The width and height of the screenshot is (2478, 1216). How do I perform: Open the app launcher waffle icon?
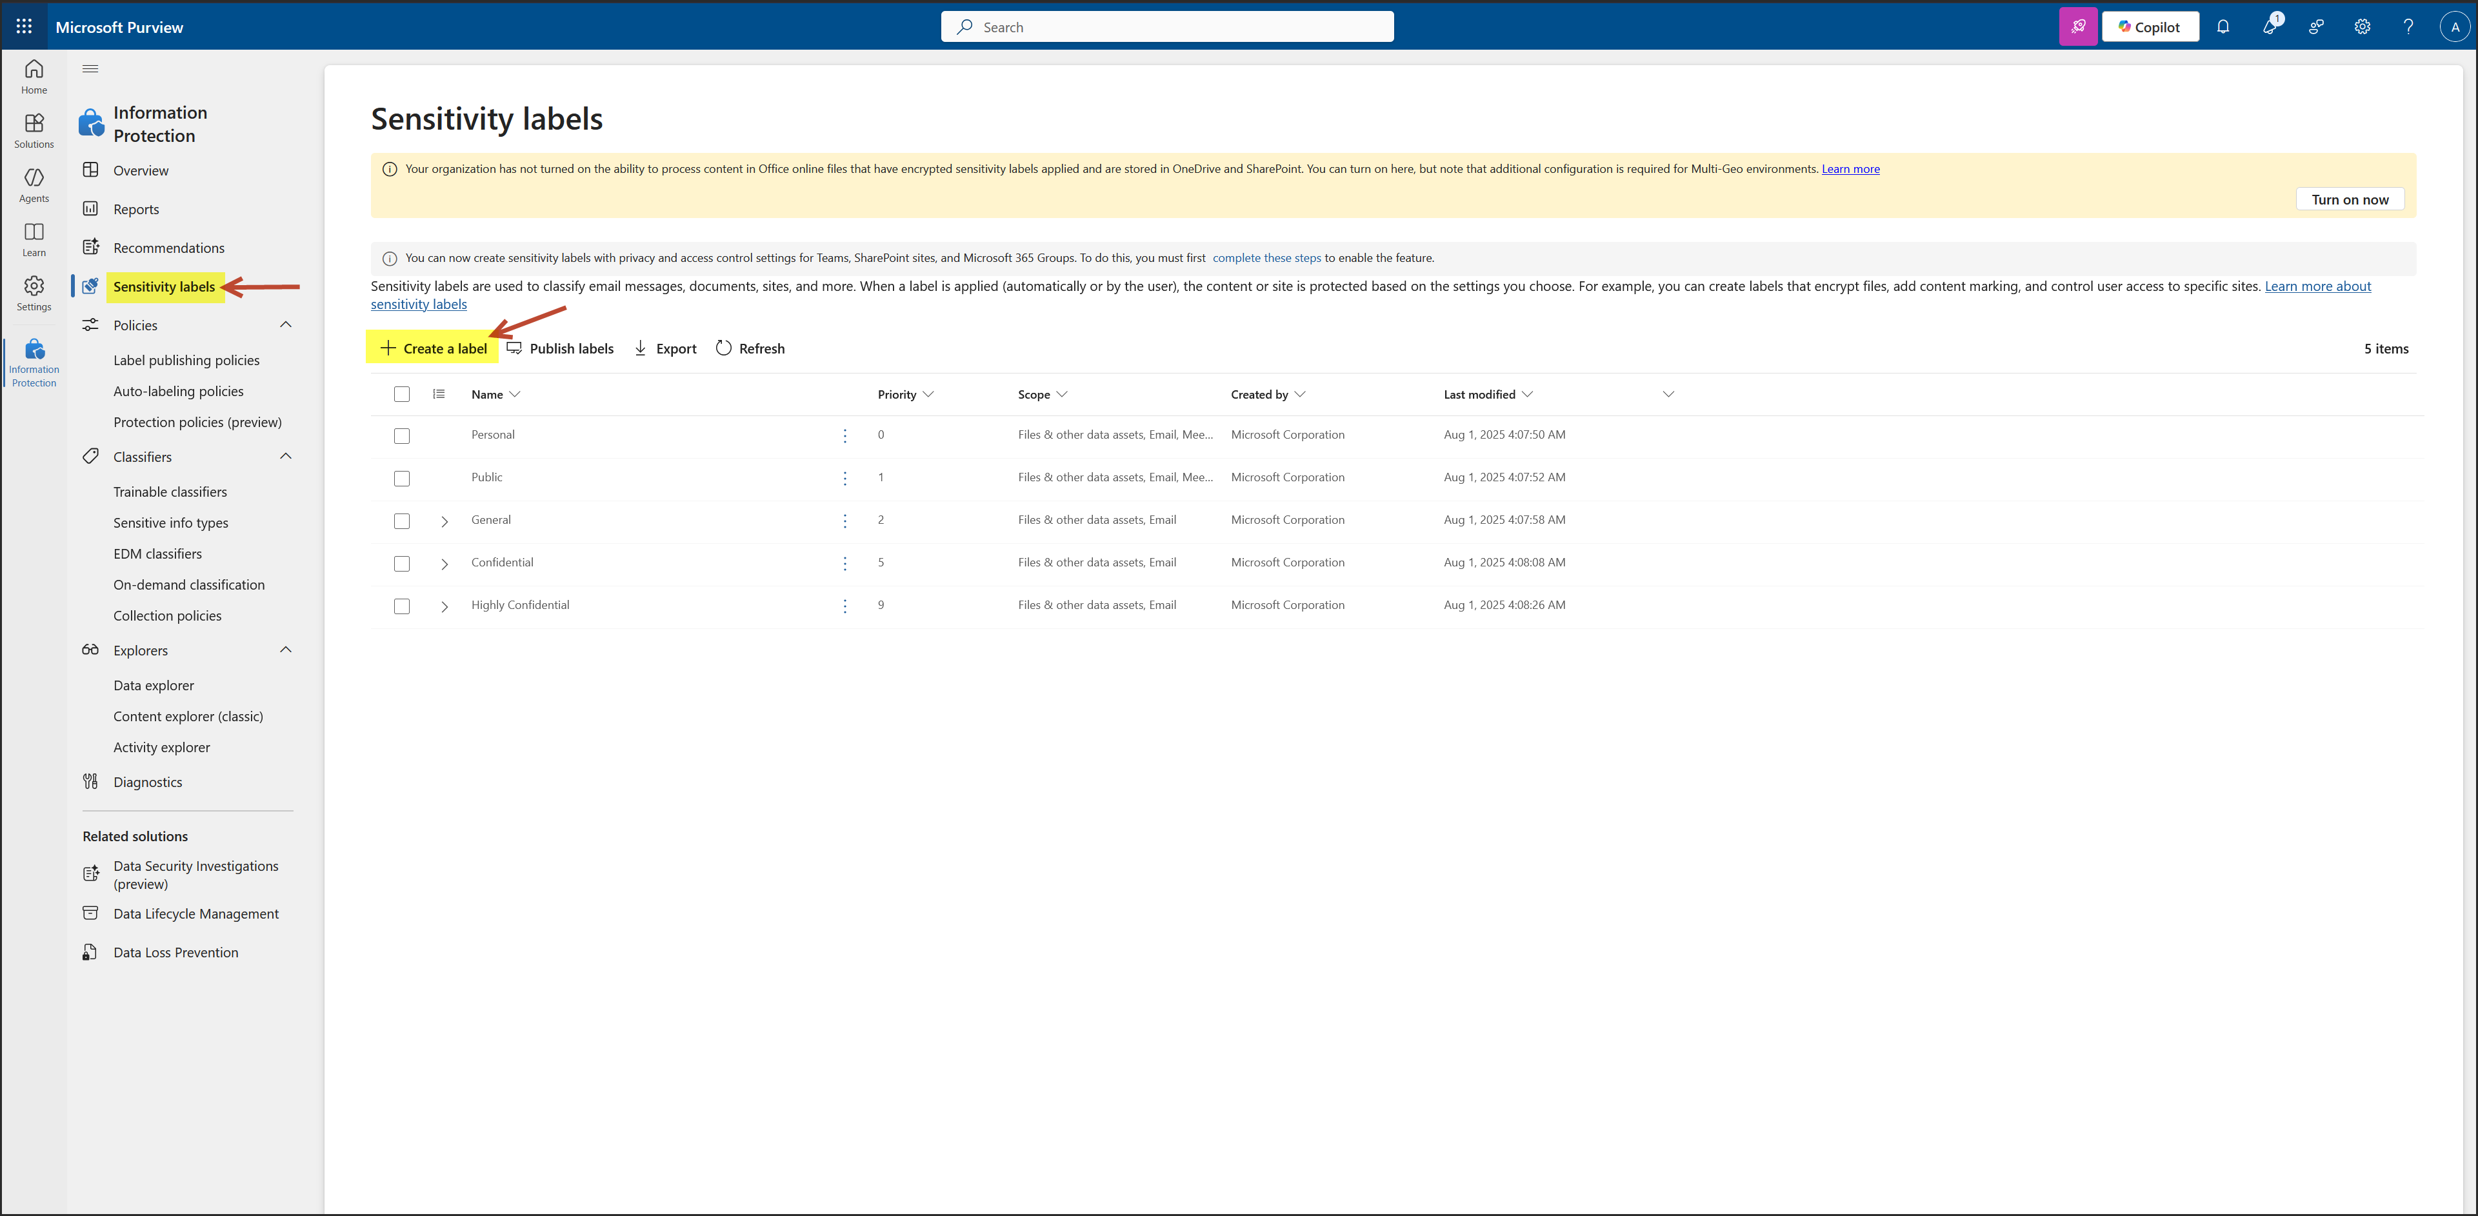click(24, 27)
